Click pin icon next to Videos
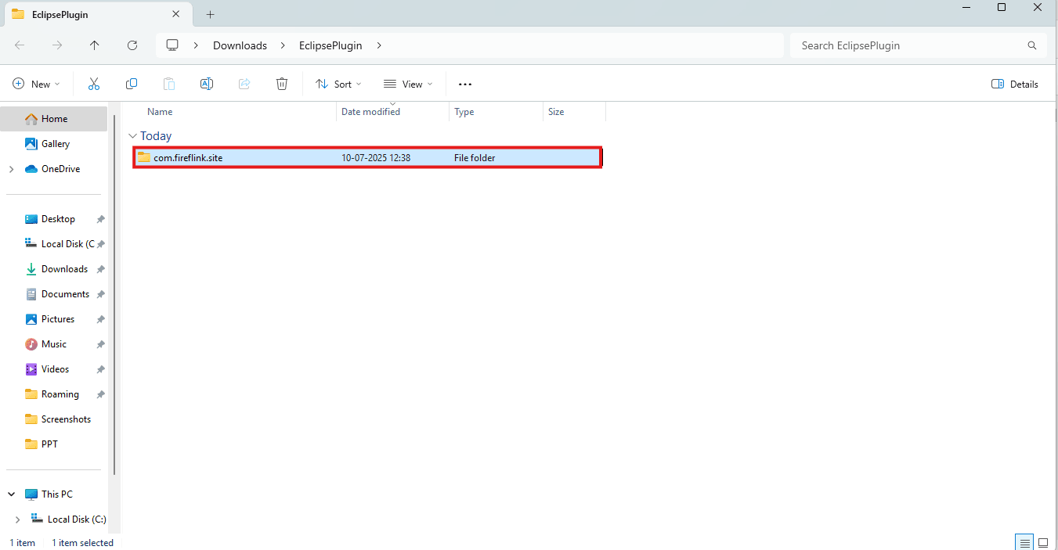This screenshot has width=1058, height=550. (100, 369)
